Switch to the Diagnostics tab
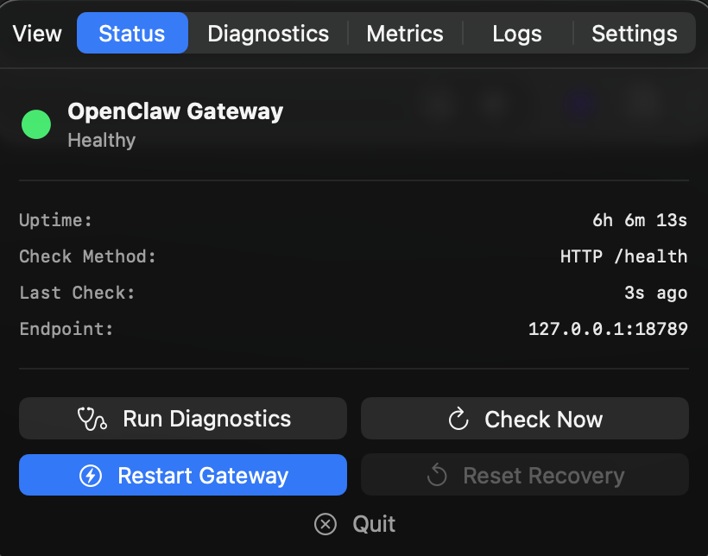The image size is (708, 556). click(x=268, y=33)
